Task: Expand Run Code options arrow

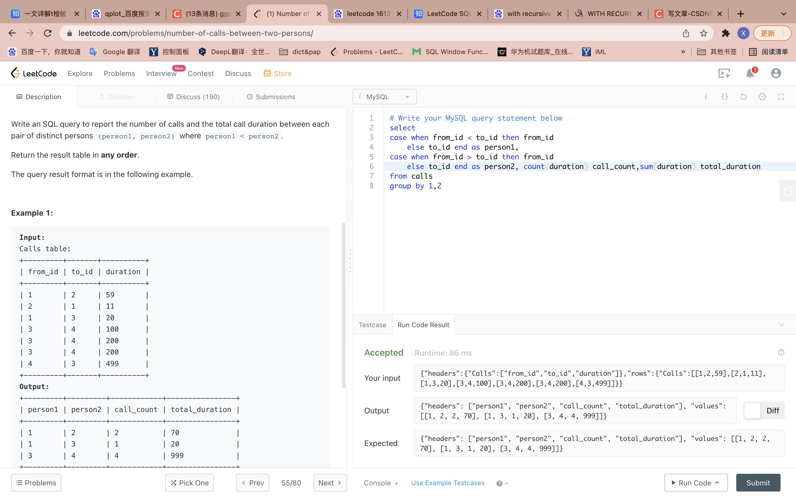Action: (x=718, y=483)
